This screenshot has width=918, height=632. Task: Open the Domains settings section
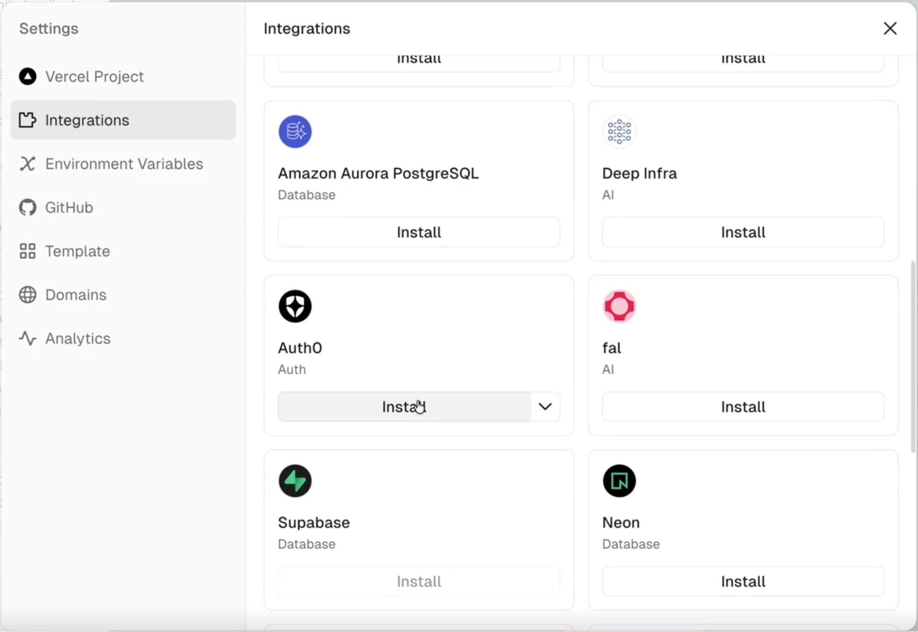123,295
